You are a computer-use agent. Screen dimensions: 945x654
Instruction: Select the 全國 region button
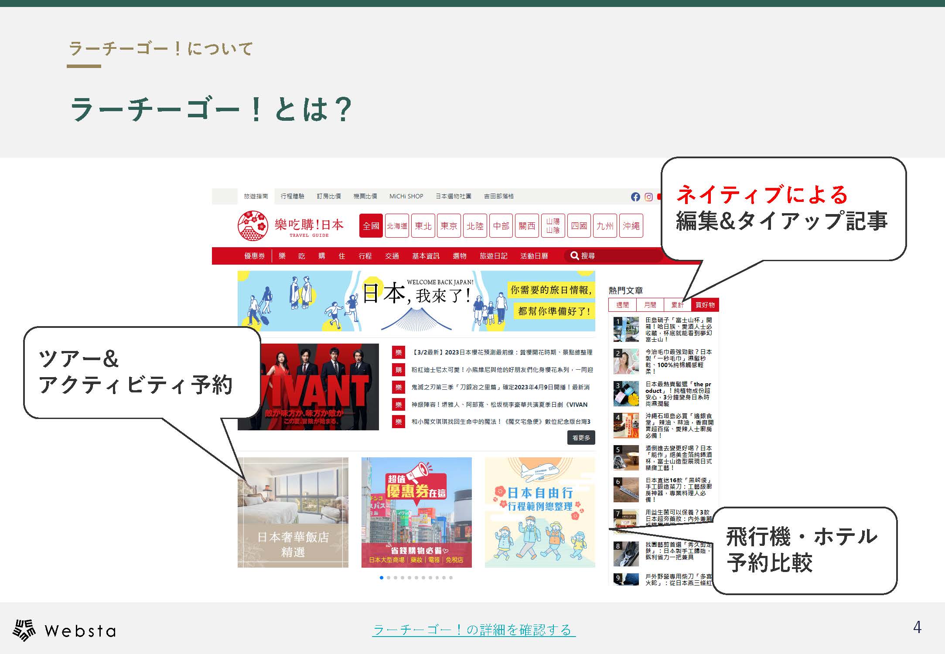pos(371,226)
